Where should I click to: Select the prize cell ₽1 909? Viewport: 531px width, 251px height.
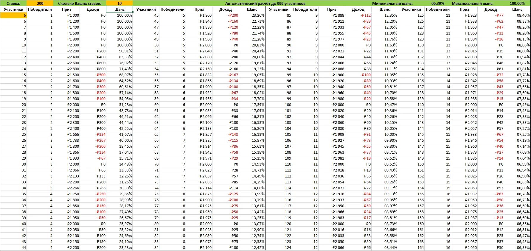(x=332, y=134)
